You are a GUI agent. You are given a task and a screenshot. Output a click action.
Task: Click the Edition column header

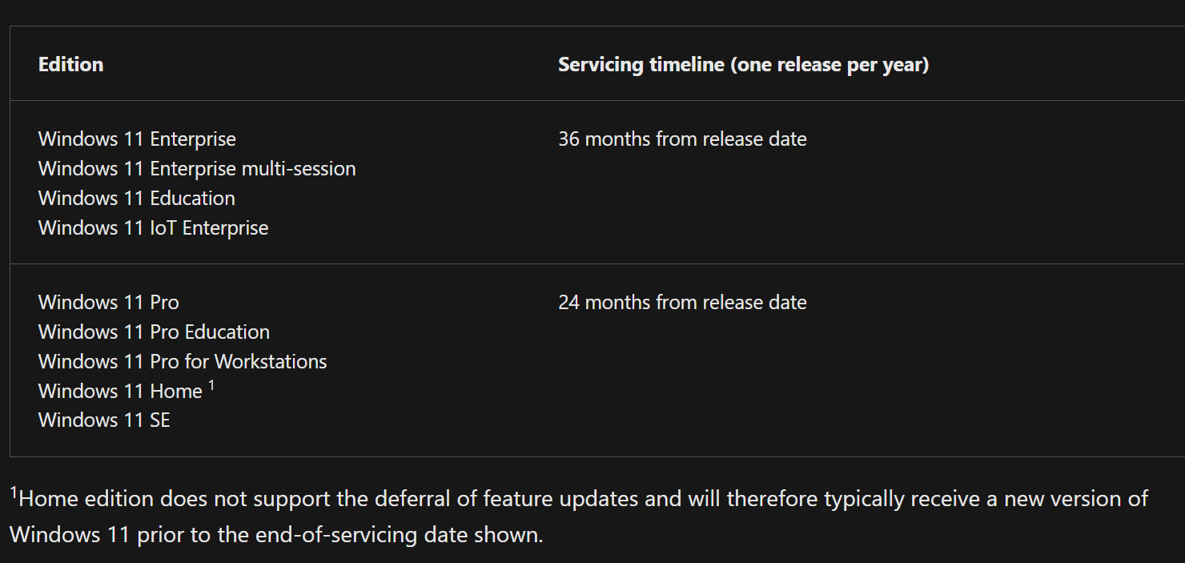pyautogui.click(x=70, y=65)
